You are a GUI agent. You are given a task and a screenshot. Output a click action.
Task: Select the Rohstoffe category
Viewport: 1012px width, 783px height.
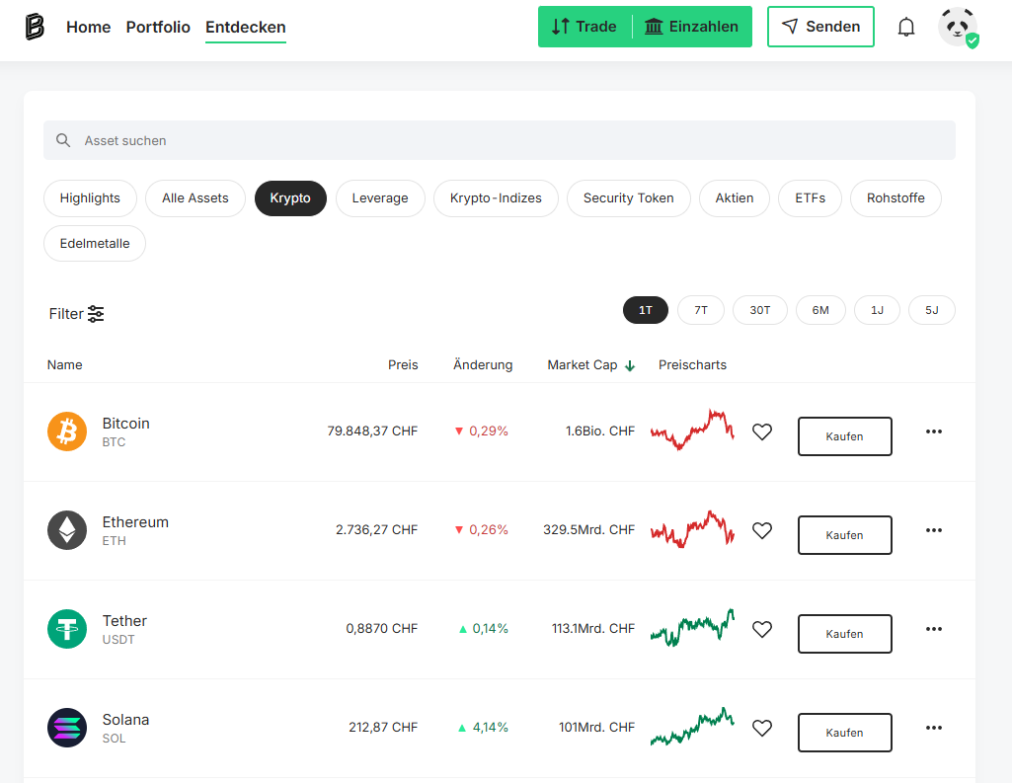point(895,198)
